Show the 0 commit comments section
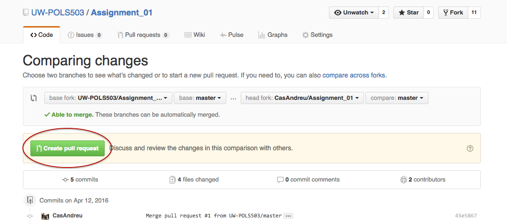The width and height of the screenshot is (507, 224). point(308,180)
